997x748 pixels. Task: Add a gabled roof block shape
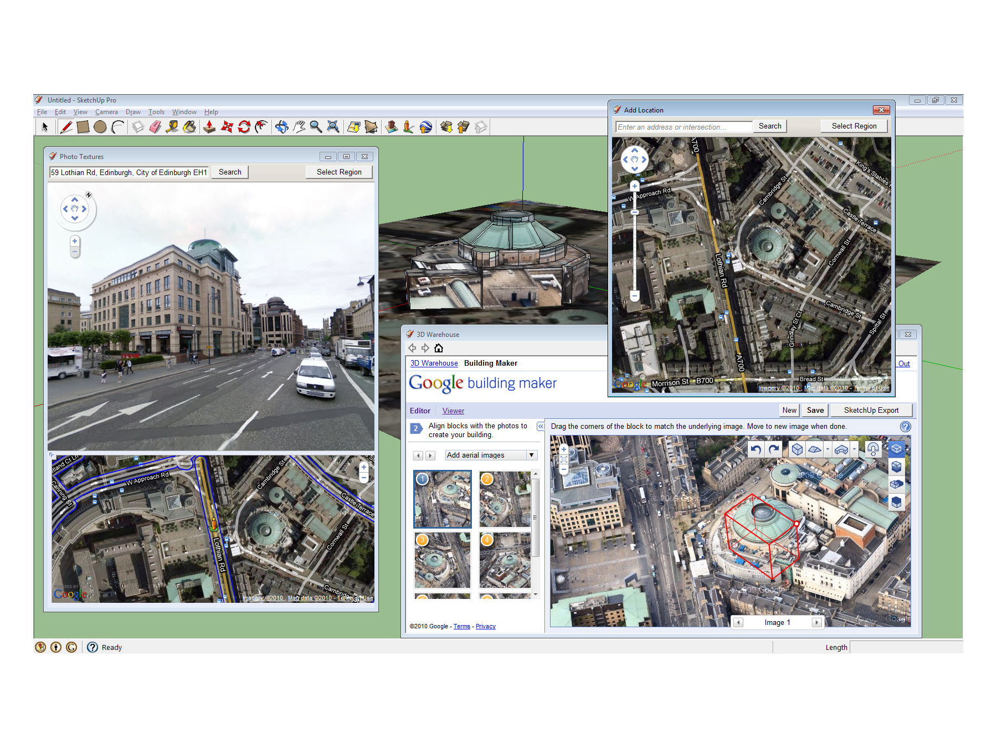click(x=815, y=449)
